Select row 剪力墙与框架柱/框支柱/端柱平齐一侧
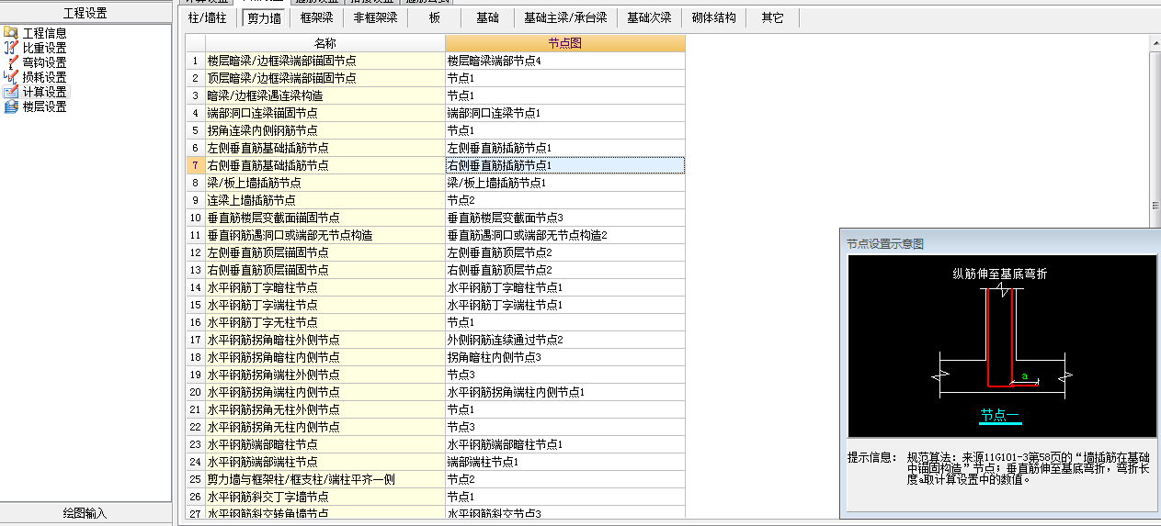This screenshot has width=1161, height=526. tap(325, 479)
